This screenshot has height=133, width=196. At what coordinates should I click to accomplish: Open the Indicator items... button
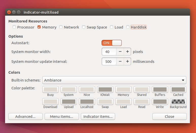(x=98, y=116)
